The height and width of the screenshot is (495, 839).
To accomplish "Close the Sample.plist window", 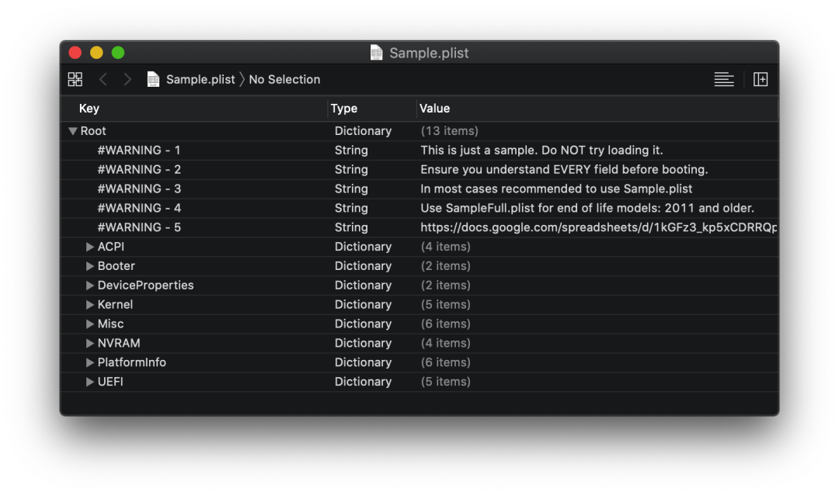I will click(75, 53).
